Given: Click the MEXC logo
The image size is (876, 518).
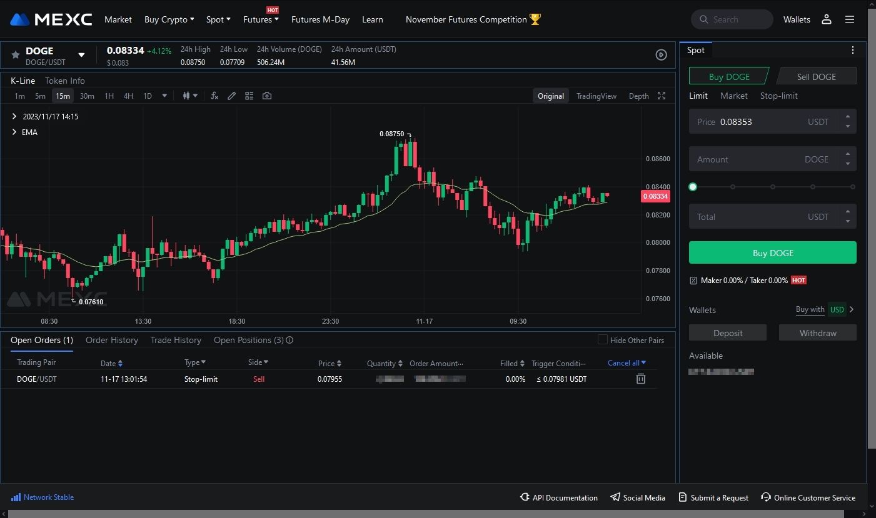Looking at the screenshot, I should (51, 19).
